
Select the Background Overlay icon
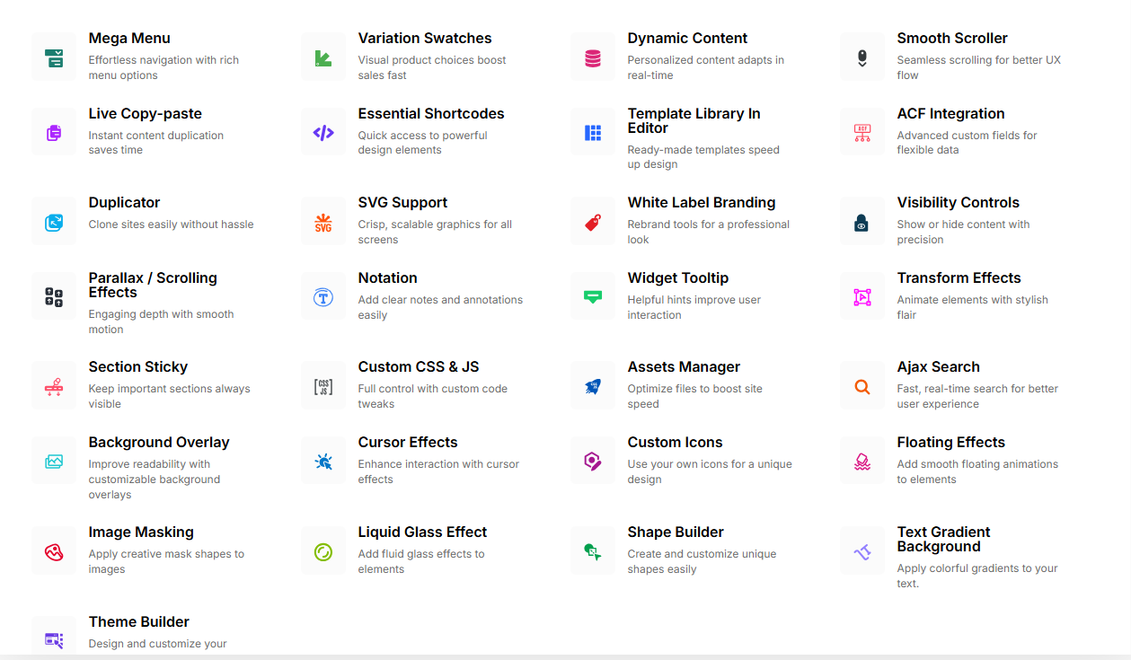pyautogui.click(x=54, y=462)
